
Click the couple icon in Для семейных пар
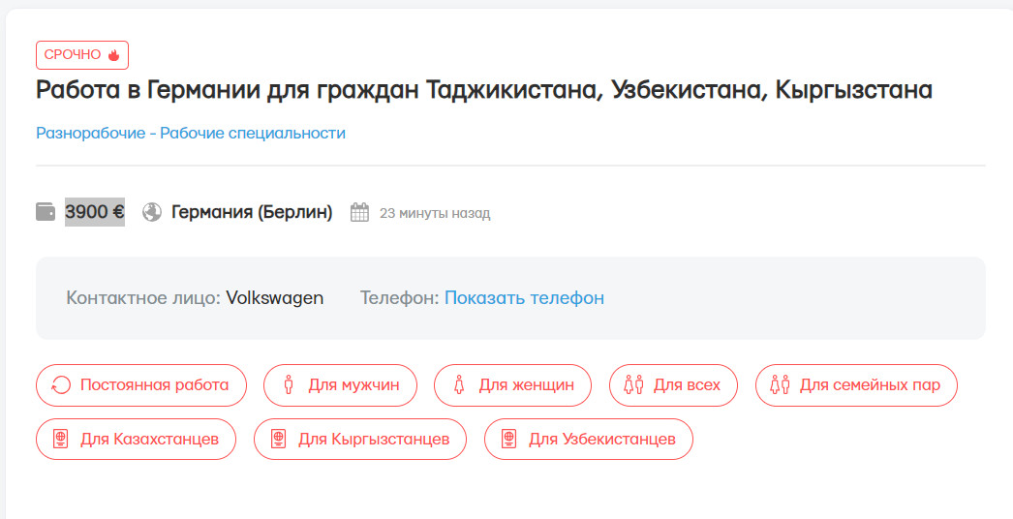tap(781, 385)
